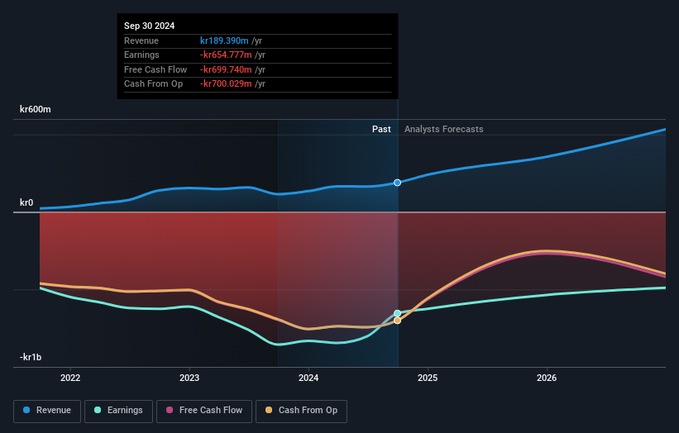This screenshot has height=433, width=679.
Task: Click the 'Past' label on the chart
Action: click(381, 129)
